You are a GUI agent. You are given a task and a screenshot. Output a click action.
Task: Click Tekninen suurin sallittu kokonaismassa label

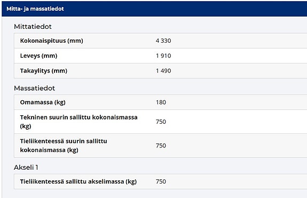click(x=78, y=122)
